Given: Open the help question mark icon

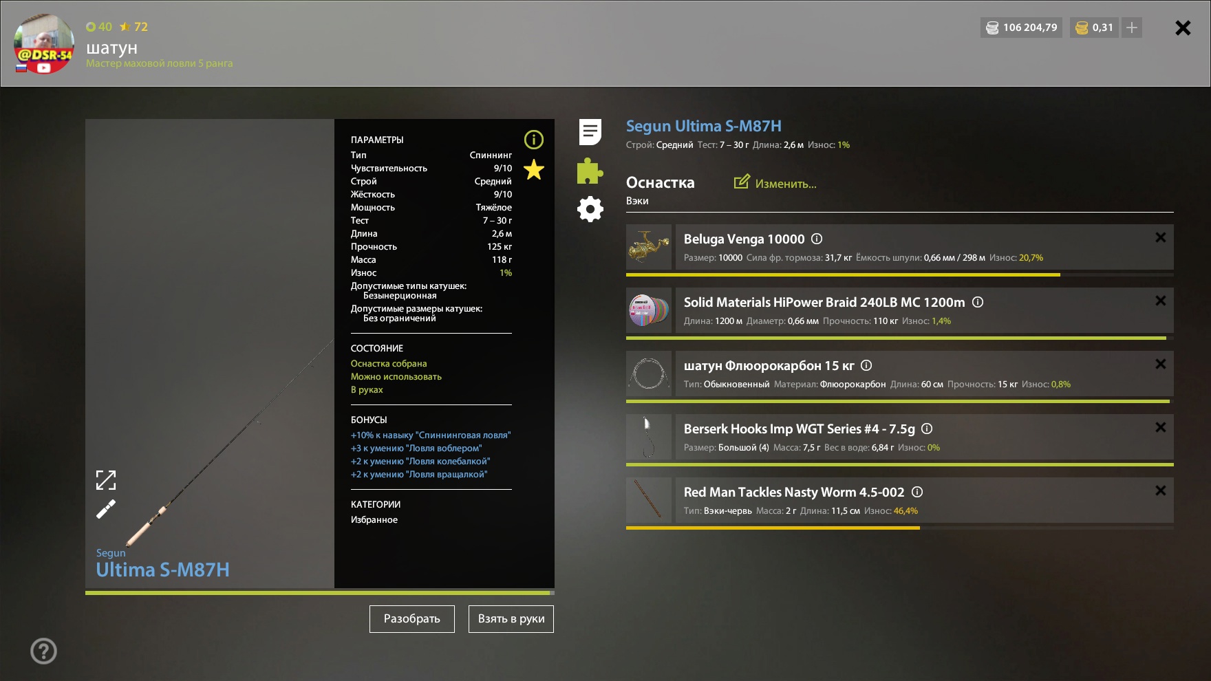Looking at the screenshot, I should (x=43, y=651).
